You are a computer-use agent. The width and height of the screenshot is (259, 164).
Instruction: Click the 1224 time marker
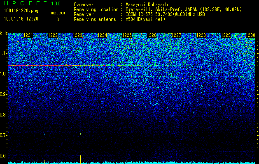[x=102, y=35]
